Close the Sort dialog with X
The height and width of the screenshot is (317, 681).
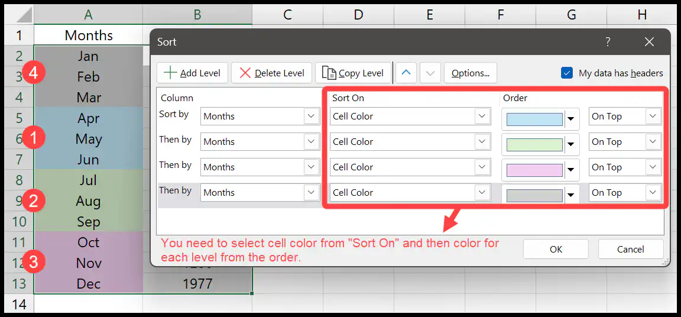(649, 42)
